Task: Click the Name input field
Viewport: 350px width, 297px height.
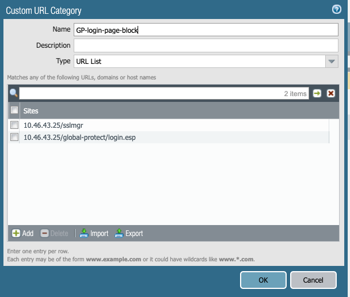Action: 206,30
